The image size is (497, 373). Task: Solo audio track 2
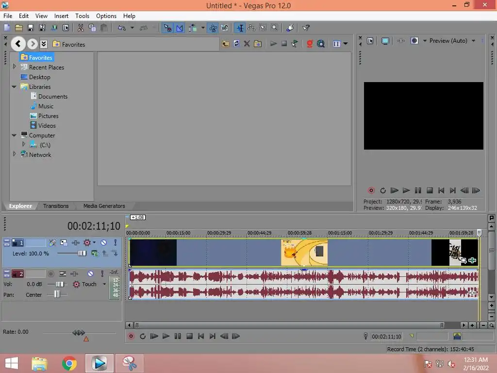pos(102,274)
